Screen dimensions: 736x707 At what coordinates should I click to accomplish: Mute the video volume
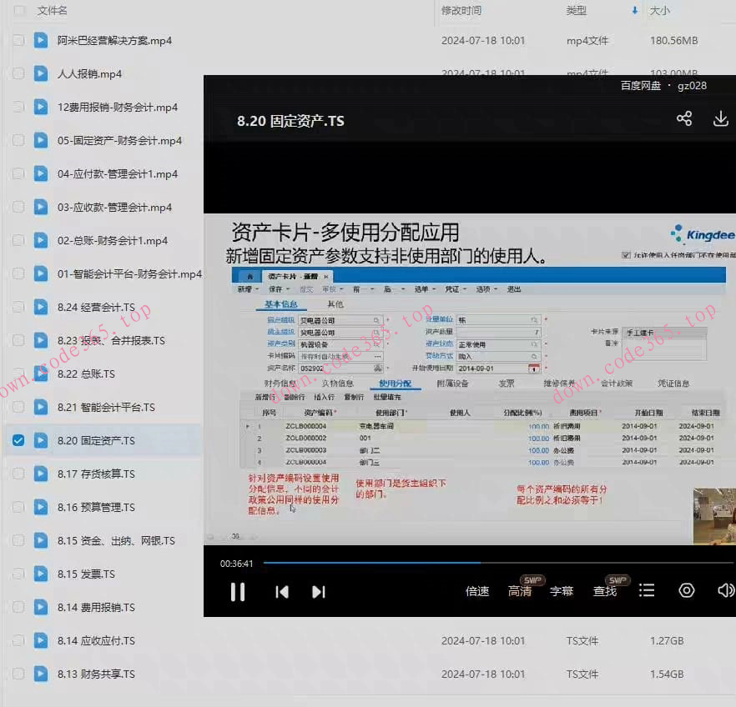click(726, 590)
